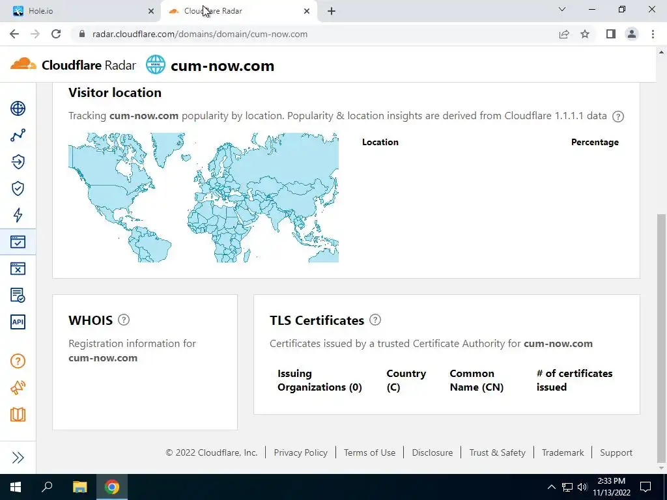Click the Chrome taskbar icon

coord(112,487)
